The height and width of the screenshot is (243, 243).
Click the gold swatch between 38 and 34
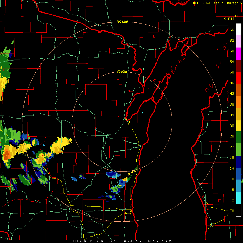[238, 114]
